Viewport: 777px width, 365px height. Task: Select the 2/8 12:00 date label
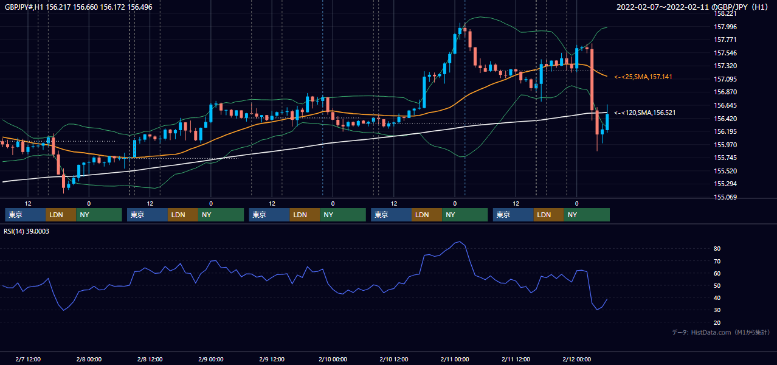(x=150, y=360)
